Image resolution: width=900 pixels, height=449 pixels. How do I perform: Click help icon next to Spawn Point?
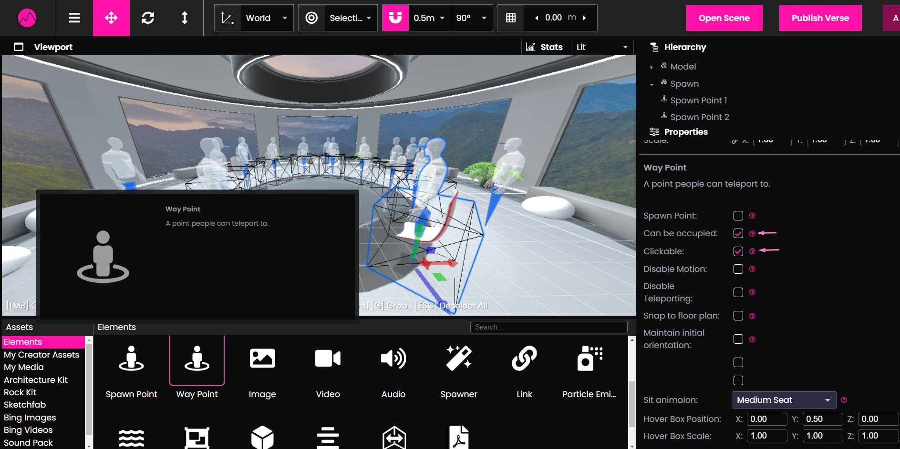[x=752, y=216]
